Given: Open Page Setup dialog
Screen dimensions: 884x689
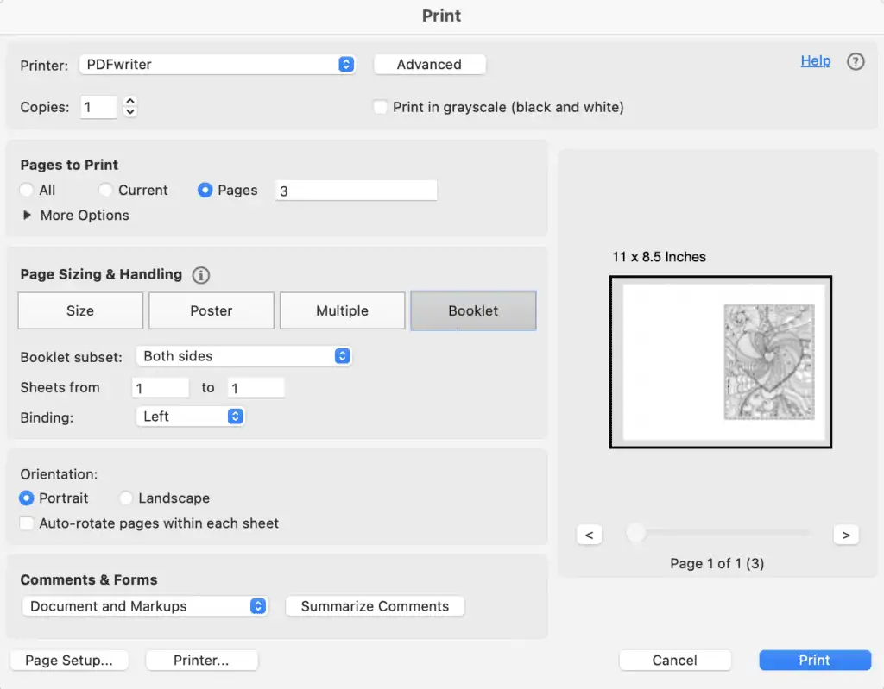Looking at the screenshot, I should (x=69, y=661).
